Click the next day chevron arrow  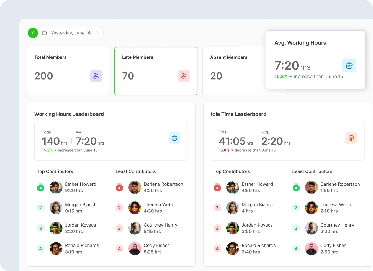click(x=97, y=33)
